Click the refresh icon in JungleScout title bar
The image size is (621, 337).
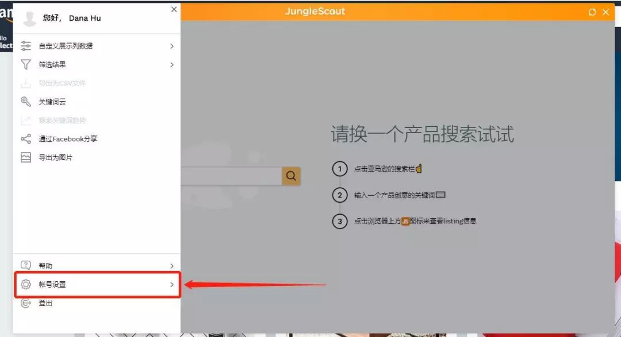click(x=592, y=12)
